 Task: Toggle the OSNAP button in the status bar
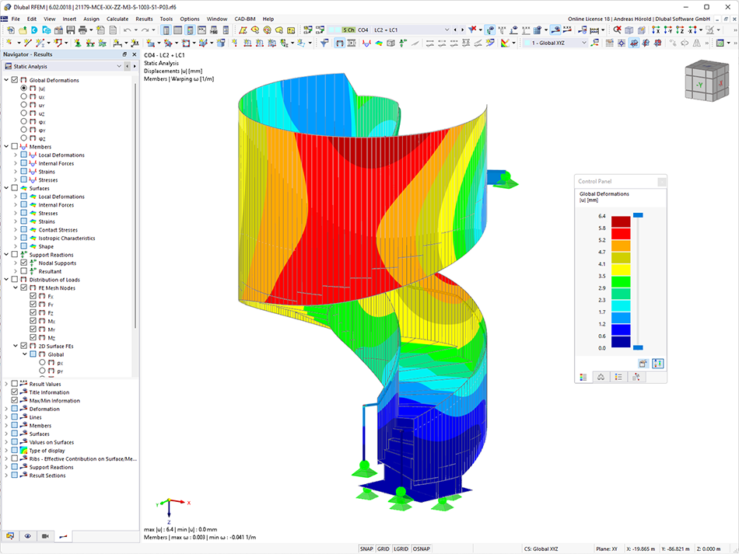422,549
